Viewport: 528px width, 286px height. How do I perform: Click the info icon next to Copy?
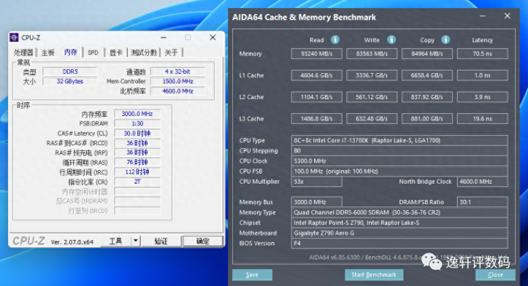445,40
